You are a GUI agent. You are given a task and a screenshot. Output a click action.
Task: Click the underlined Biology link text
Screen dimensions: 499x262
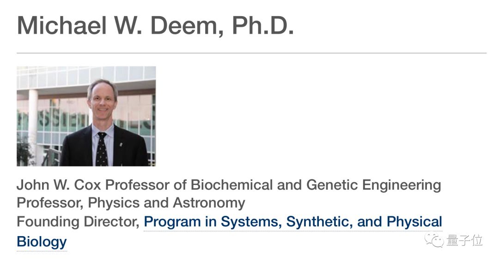click(x=42, y=242)
